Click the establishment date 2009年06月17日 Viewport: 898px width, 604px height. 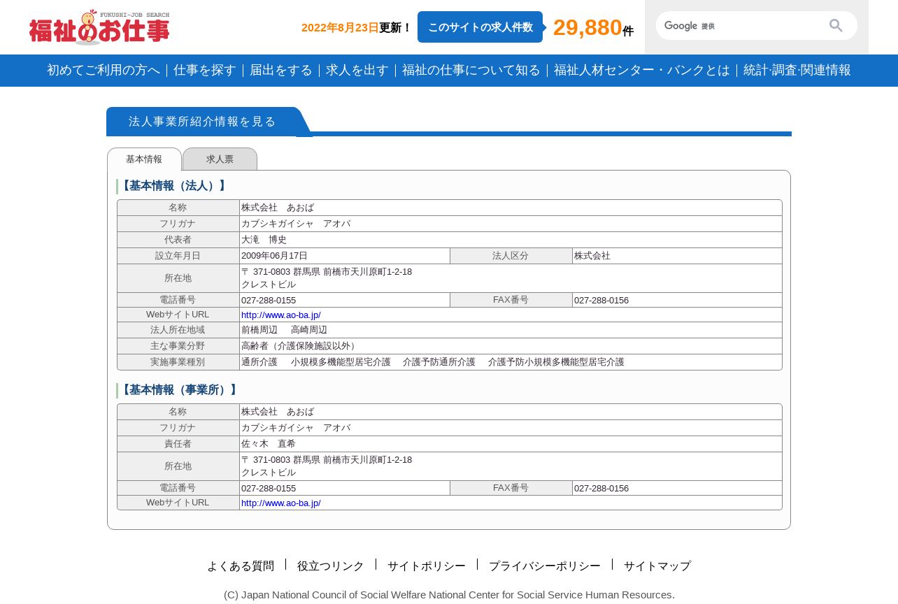click(x=274, y=256)
